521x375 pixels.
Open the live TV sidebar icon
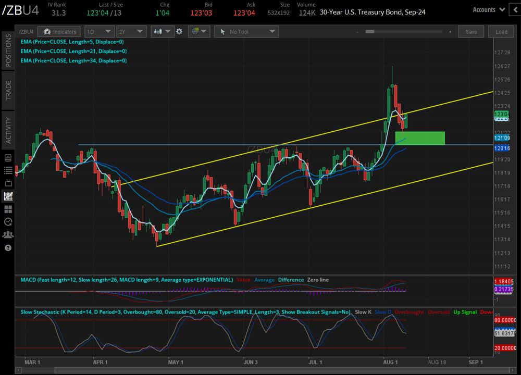coord(8,183)
